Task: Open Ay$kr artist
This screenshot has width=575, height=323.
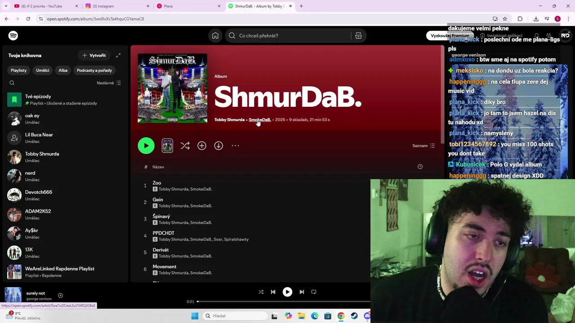Action: tap(65, 233)
